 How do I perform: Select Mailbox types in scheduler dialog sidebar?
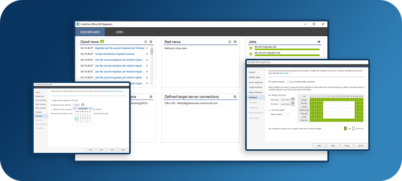click(x=254, y=77)
